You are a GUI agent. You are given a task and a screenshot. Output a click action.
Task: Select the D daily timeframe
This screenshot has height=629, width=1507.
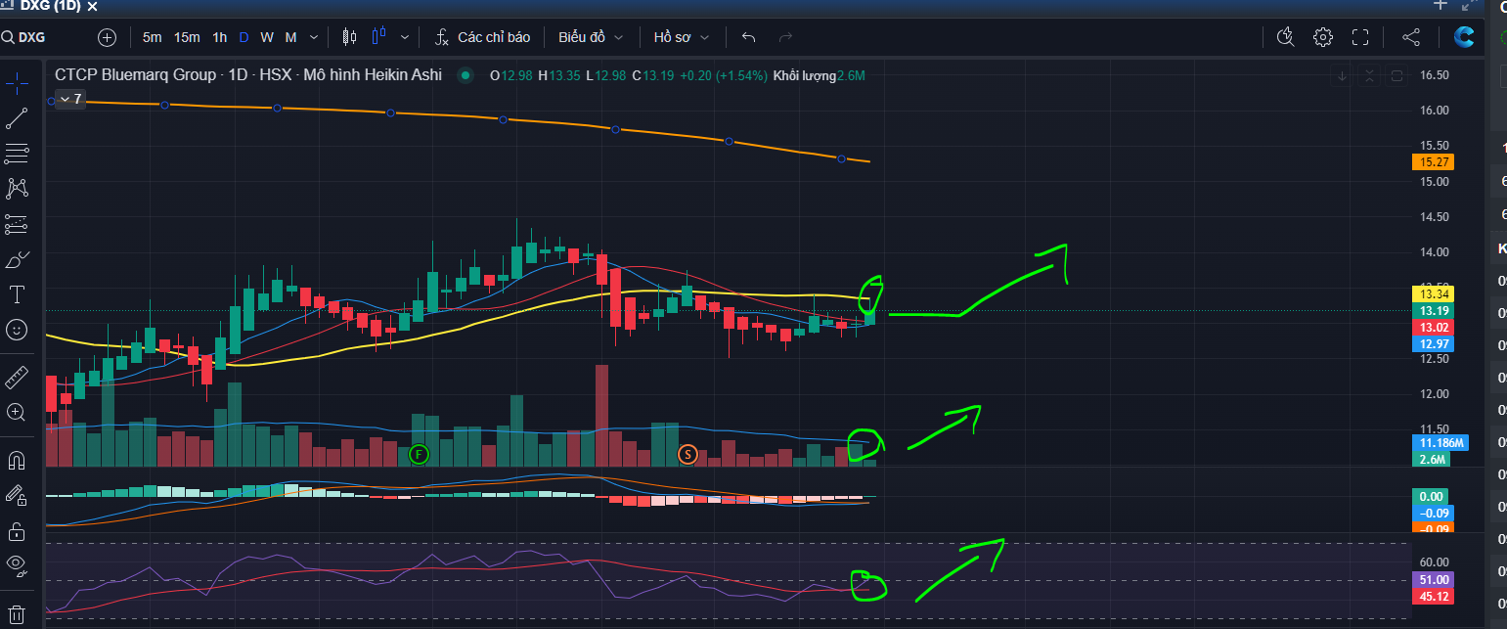pos(244,37)
